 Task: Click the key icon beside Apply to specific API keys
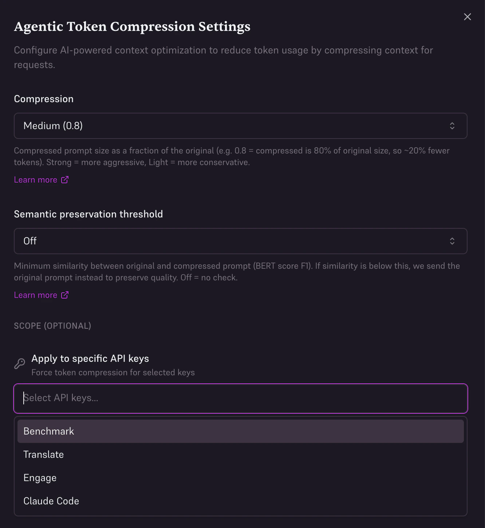20,363
